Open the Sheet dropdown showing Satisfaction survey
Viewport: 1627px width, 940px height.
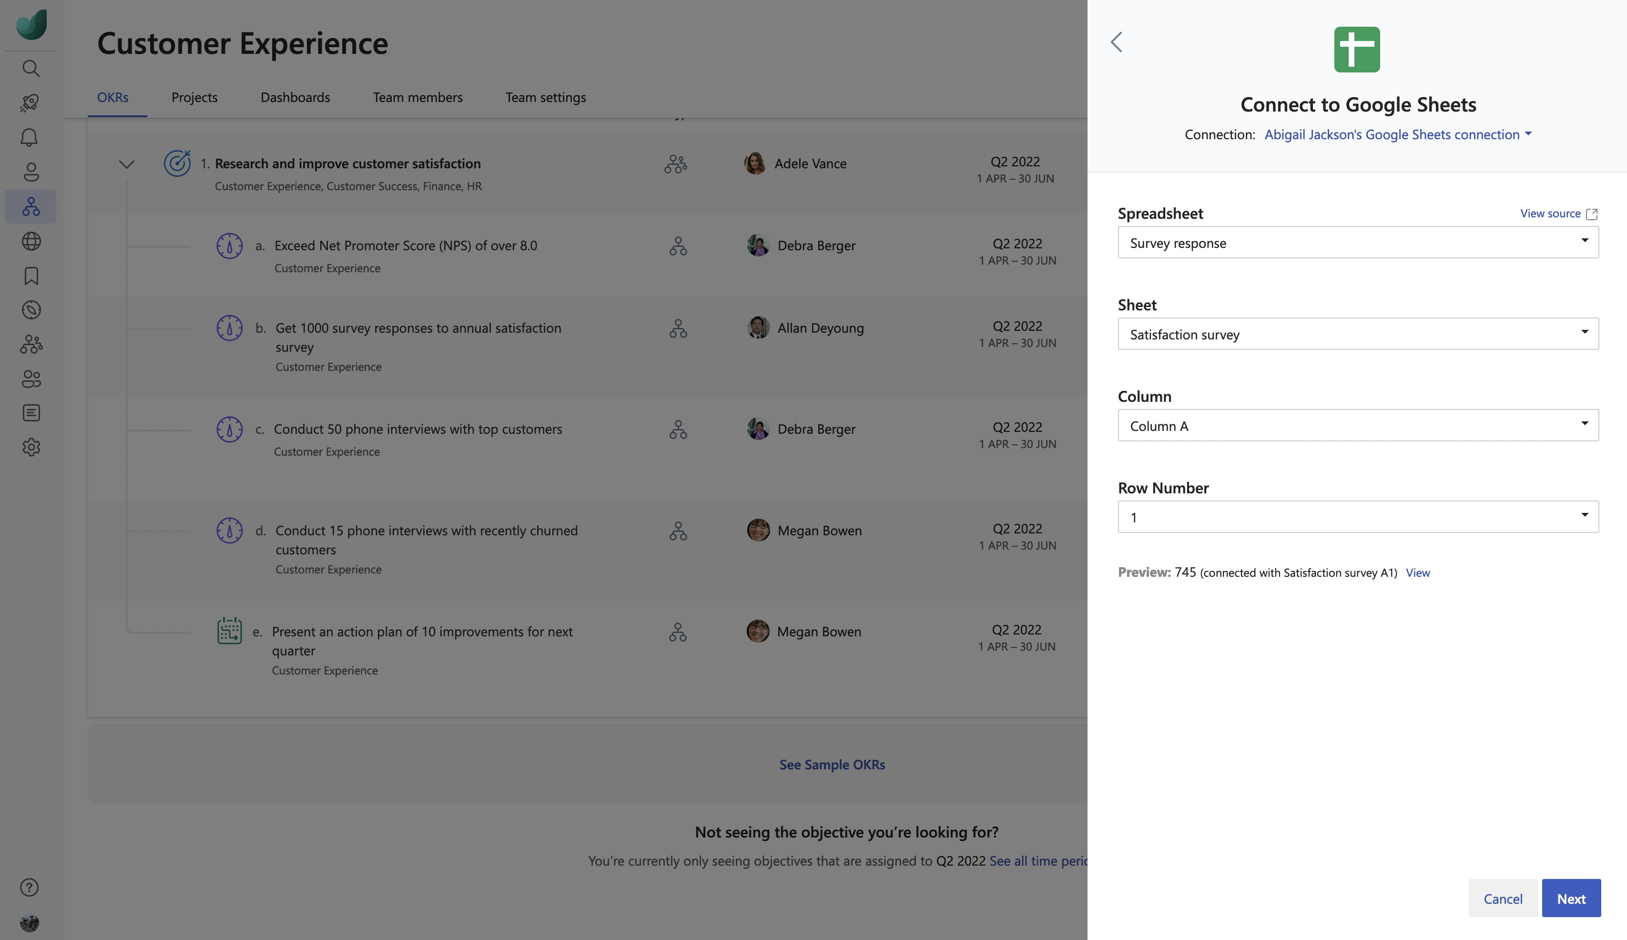click(x=1358, y=334)
